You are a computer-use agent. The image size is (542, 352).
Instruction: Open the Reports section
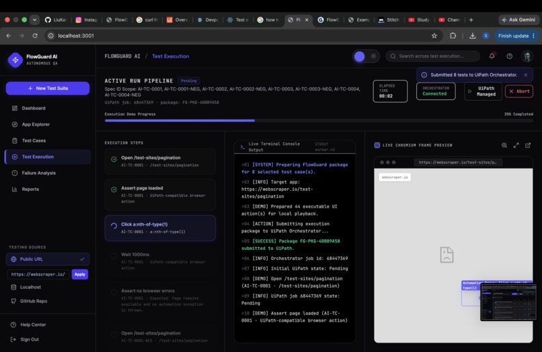coord(30,189)
